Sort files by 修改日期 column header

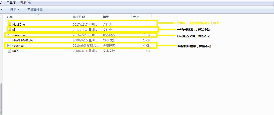[79, 17]
